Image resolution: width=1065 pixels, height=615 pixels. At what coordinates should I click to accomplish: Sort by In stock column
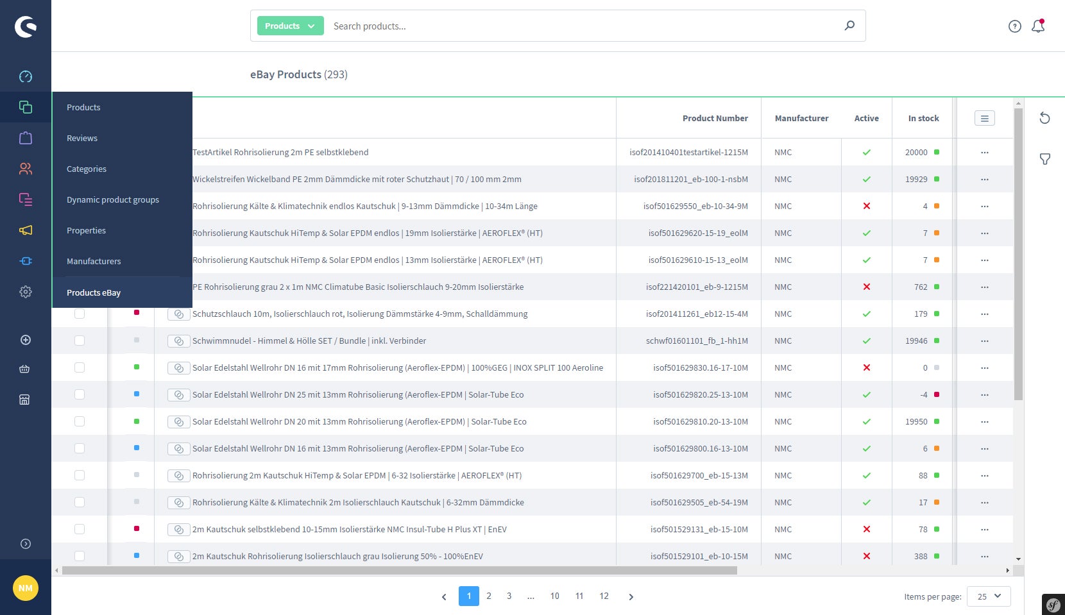(x=923, y=118)
